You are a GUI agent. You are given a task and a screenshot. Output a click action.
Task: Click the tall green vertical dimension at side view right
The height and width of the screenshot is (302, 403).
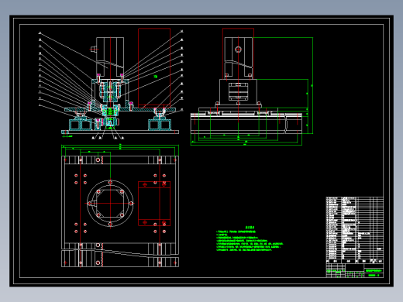pyautogui.click(x=312, y=85)
